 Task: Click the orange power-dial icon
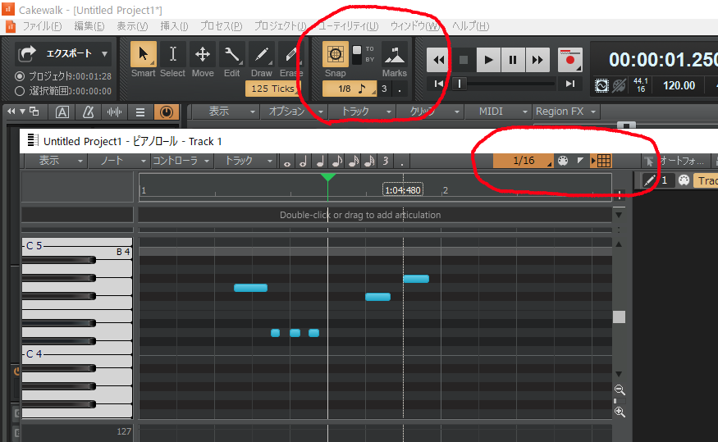pyautogui.click(x=167, y=112)
